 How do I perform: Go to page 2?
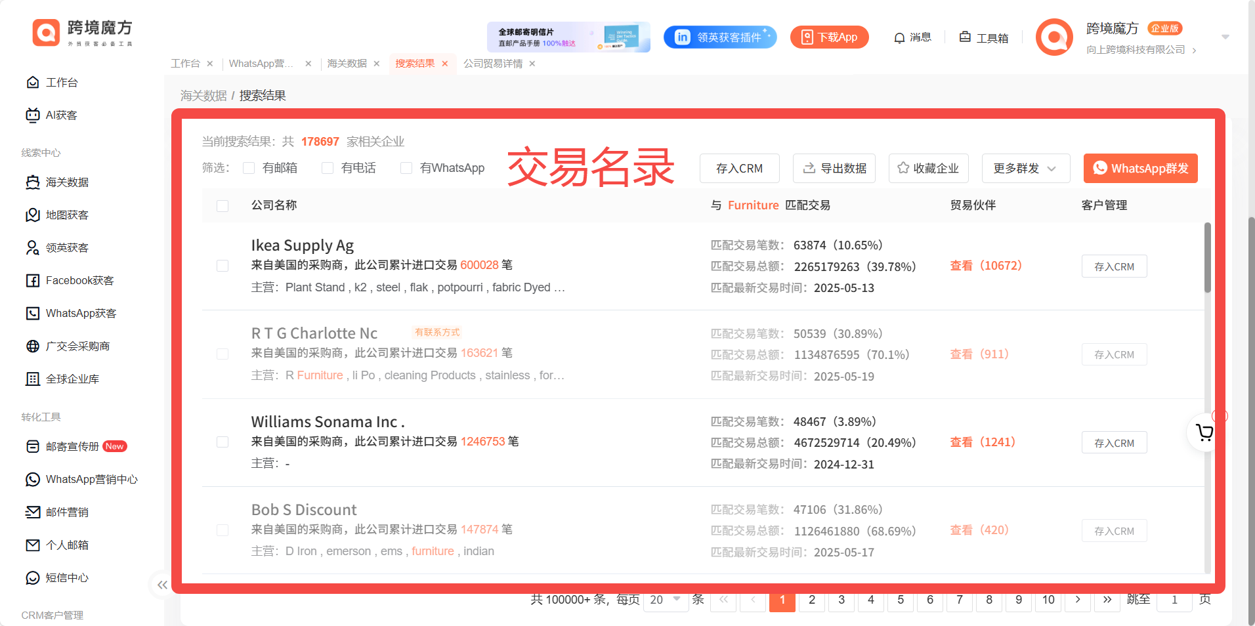(x=812, y=600)
